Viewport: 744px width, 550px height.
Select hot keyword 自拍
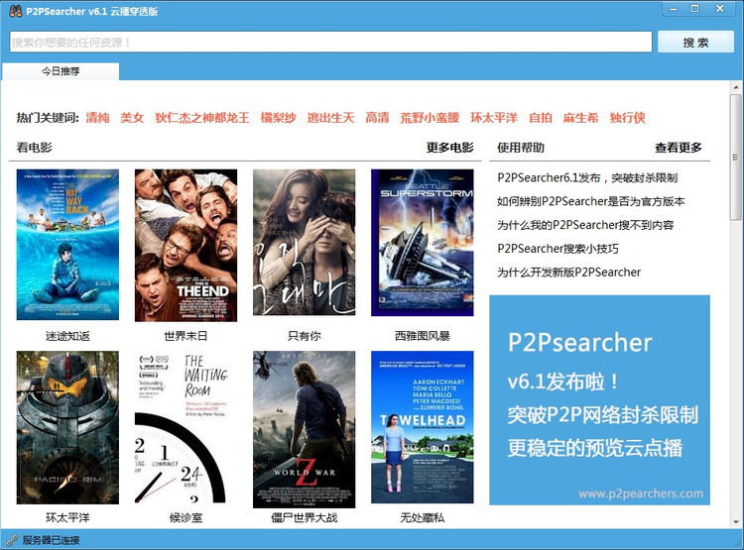(x=541, y=118)
